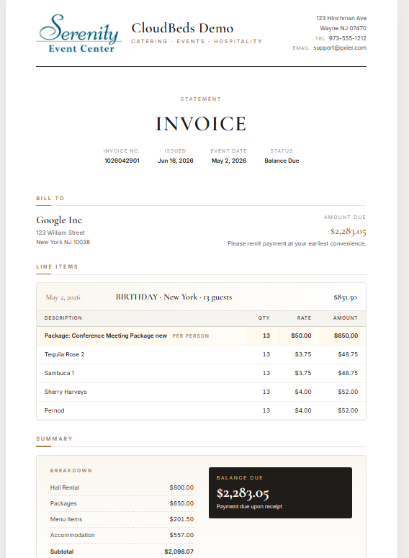
Task: Click the Tequila Rose 2 item
Action: [64, 354]
